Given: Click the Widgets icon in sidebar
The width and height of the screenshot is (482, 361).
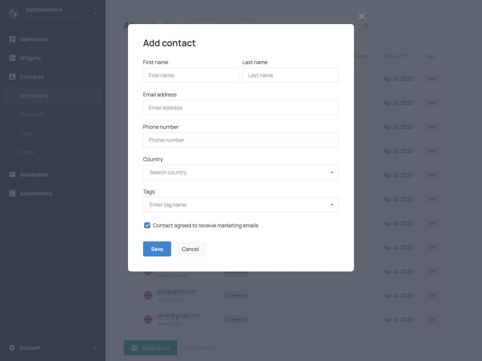Looking at the screenshot, I should click(12, 58).
